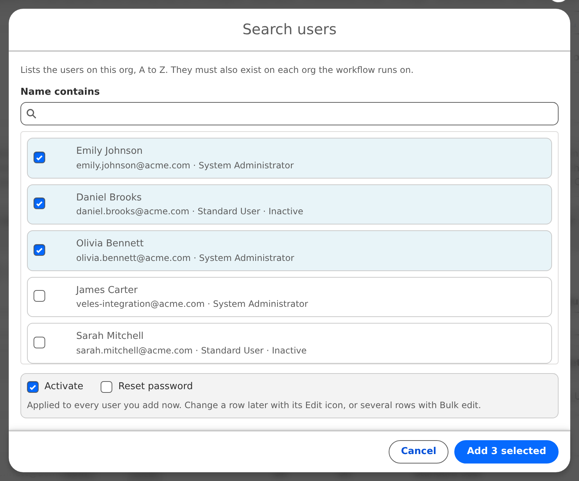Enable the Reset password option
Viewport: 579px width, 481px height.
click(106, 387)
